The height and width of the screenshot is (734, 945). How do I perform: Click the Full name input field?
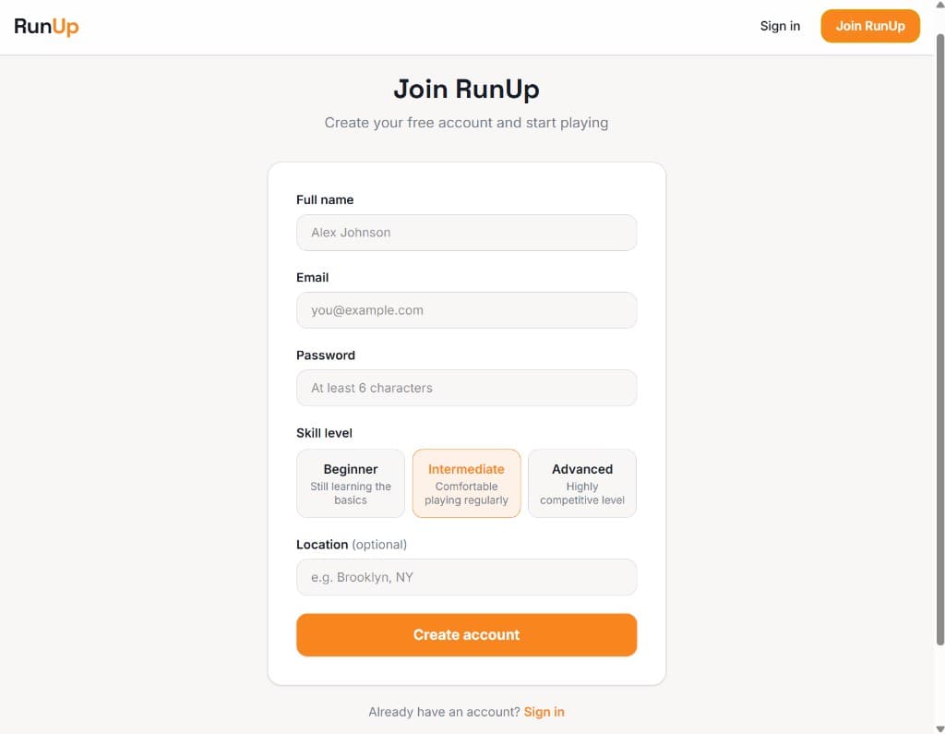click(466, 233)
